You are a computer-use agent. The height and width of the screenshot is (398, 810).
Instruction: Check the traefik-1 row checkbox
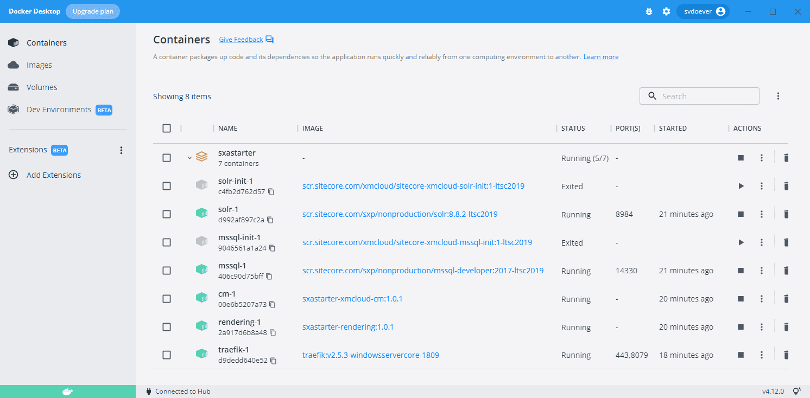(x=167, y=355)
